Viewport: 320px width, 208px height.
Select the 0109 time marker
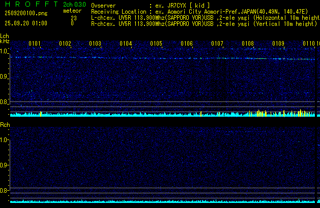pos(278,44)
